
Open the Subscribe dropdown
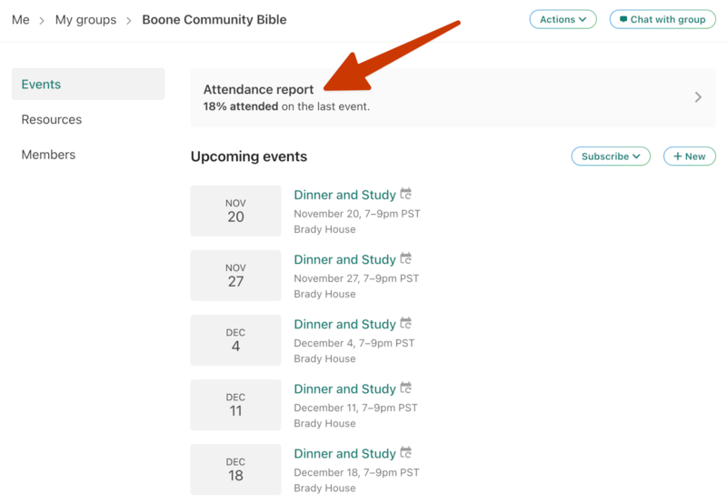pos(611,156)
